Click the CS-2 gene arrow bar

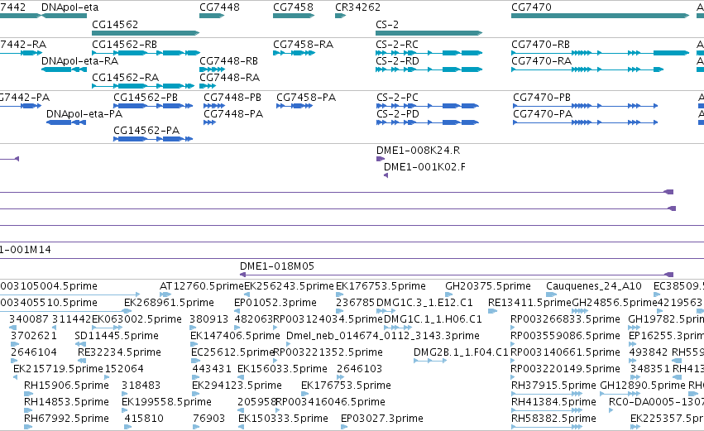click(429, 33)
